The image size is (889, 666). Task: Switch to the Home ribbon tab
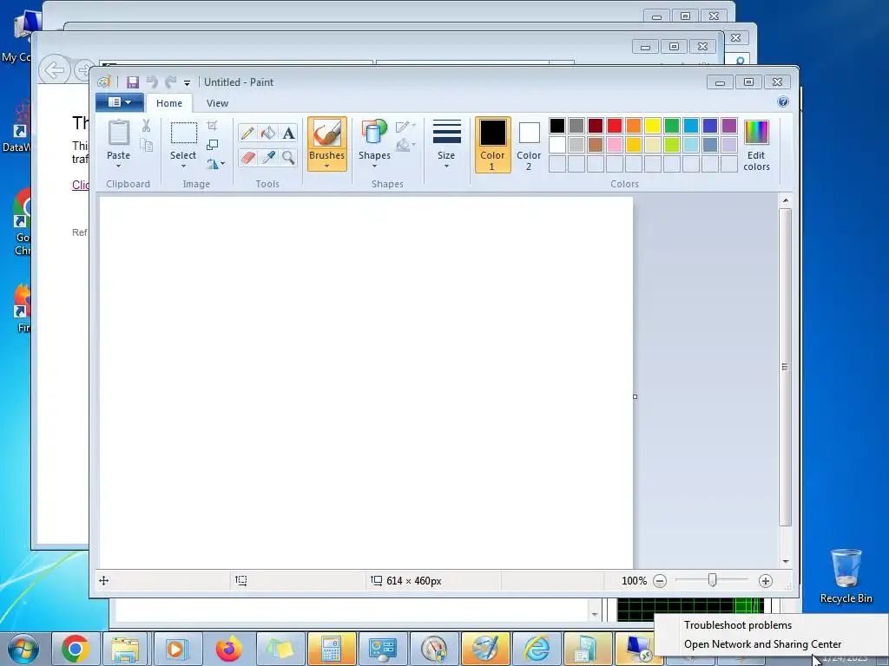tap(169, 103)
